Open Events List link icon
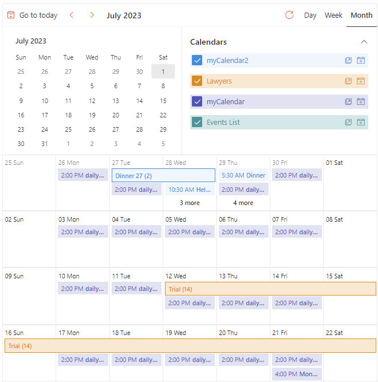The image size is (378, 382). point(348,123)
